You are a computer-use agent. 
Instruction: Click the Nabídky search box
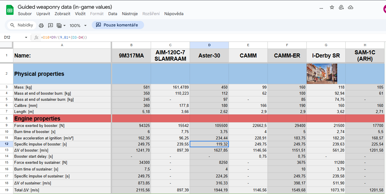22,25
